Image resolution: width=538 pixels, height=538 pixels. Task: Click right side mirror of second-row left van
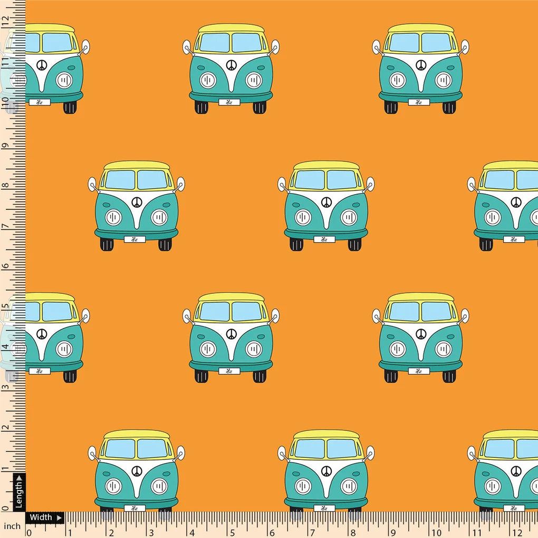(180, 184)
